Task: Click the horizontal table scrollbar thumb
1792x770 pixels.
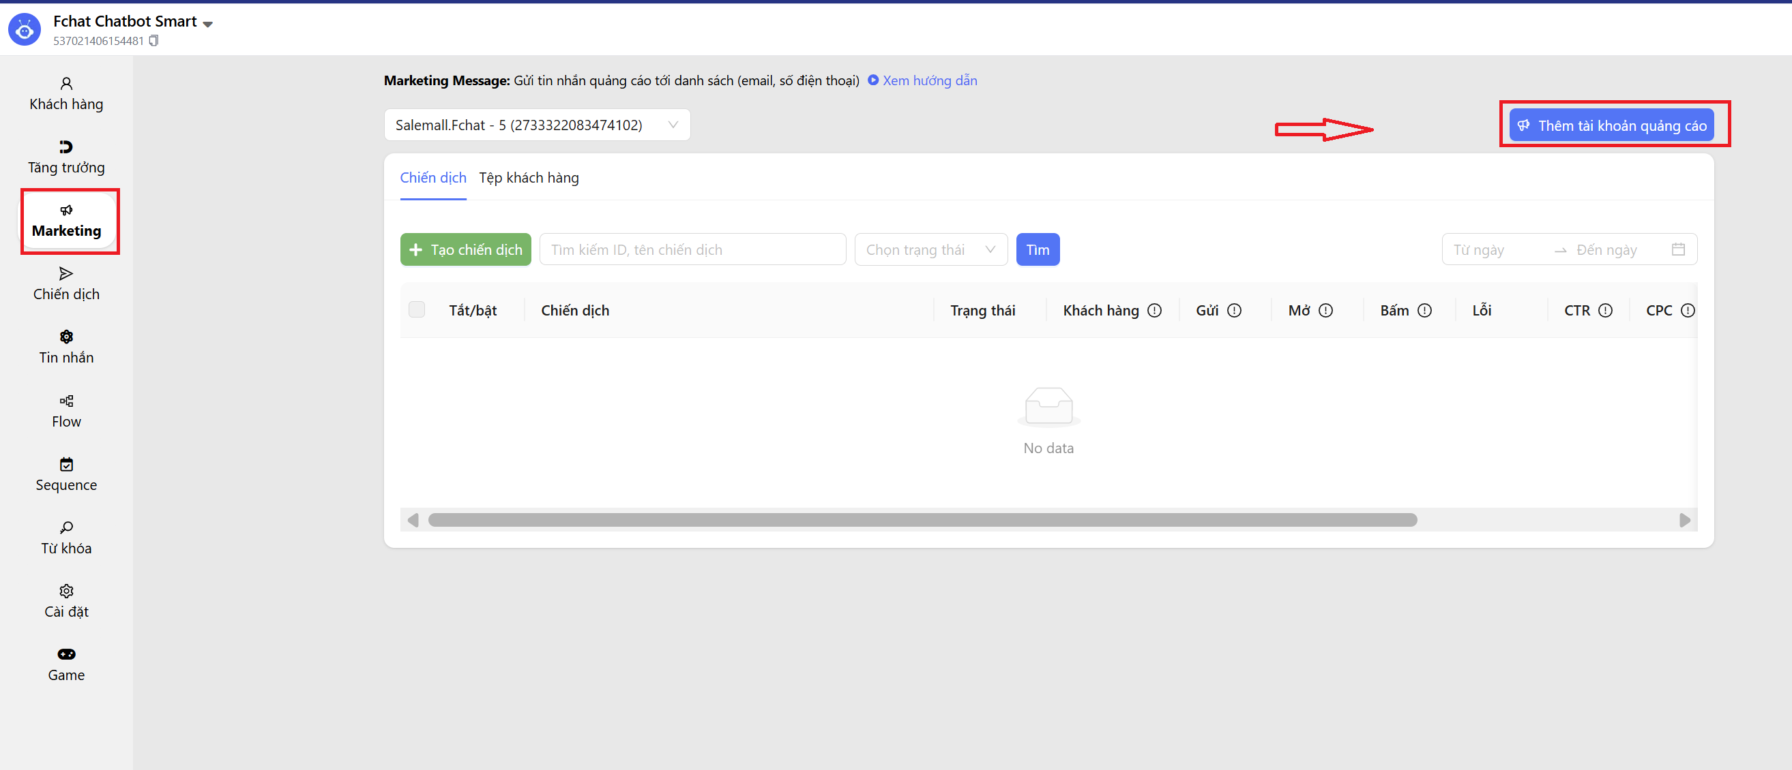Action: [922, 521]
